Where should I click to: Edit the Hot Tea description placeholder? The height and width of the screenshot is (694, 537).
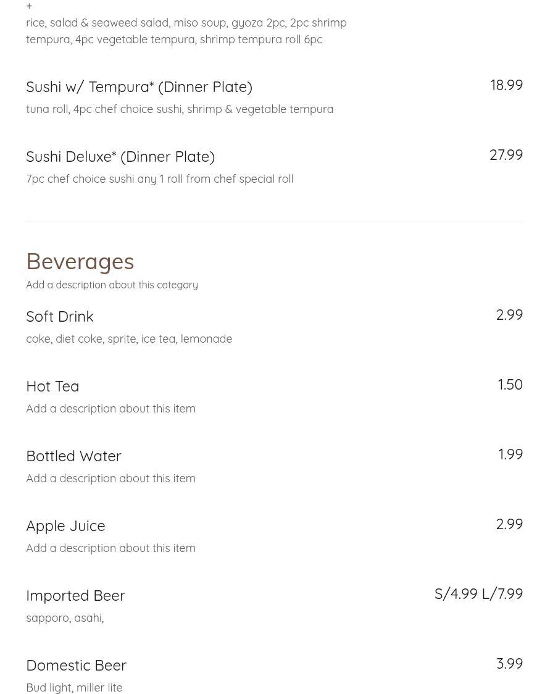coord(110,409)
